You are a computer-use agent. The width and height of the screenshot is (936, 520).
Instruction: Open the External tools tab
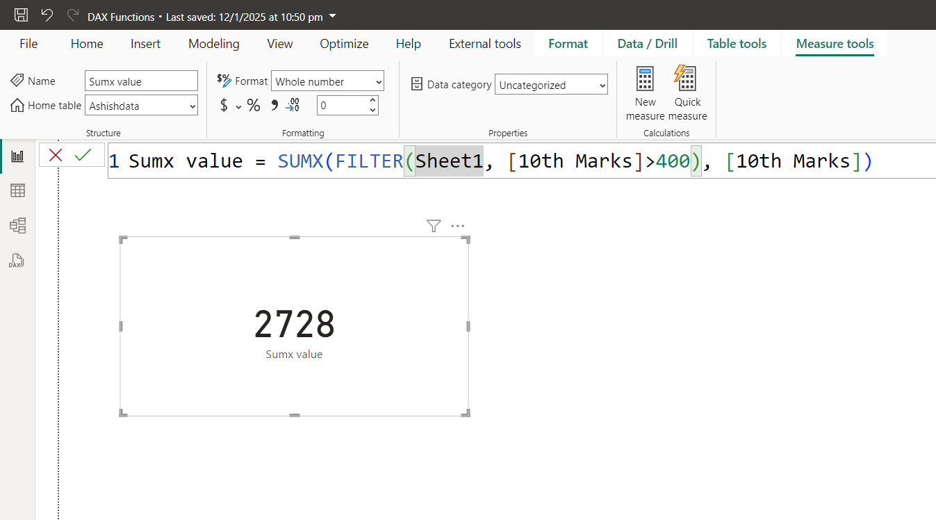[x=484, y=43]
